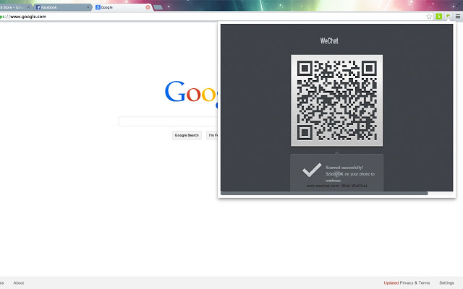Click the Google search input box
The width and height of the screenshot is (463, 289).
(168, 121)
